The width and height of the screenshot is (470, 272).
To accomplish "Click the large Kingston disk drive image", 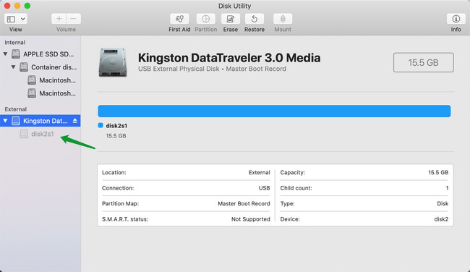I will click(x=113, y=62).
